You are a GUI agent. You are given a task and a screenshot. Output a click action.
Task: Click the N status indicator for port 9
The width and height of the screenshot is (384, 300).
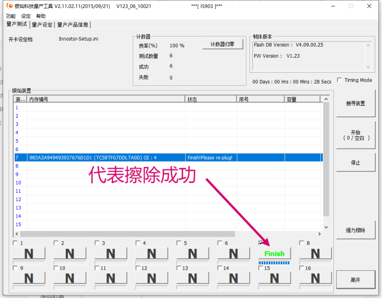pyautogui.click(x=29, y=278)
